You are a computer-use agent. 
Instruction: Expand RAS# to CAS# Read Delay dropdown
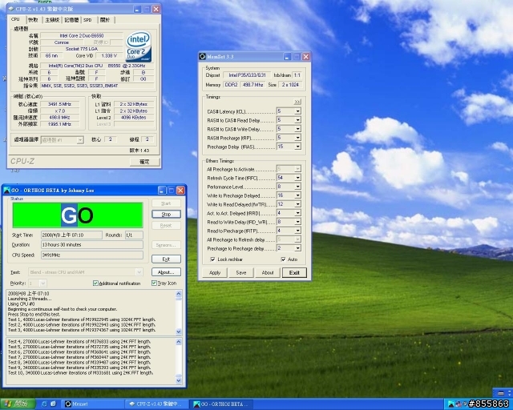coord(297,120)
